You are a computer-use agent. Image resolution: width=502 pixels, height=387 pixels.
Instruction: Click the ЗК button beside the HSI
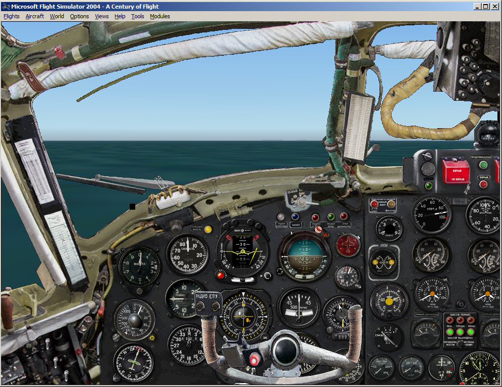click(265, 338)
